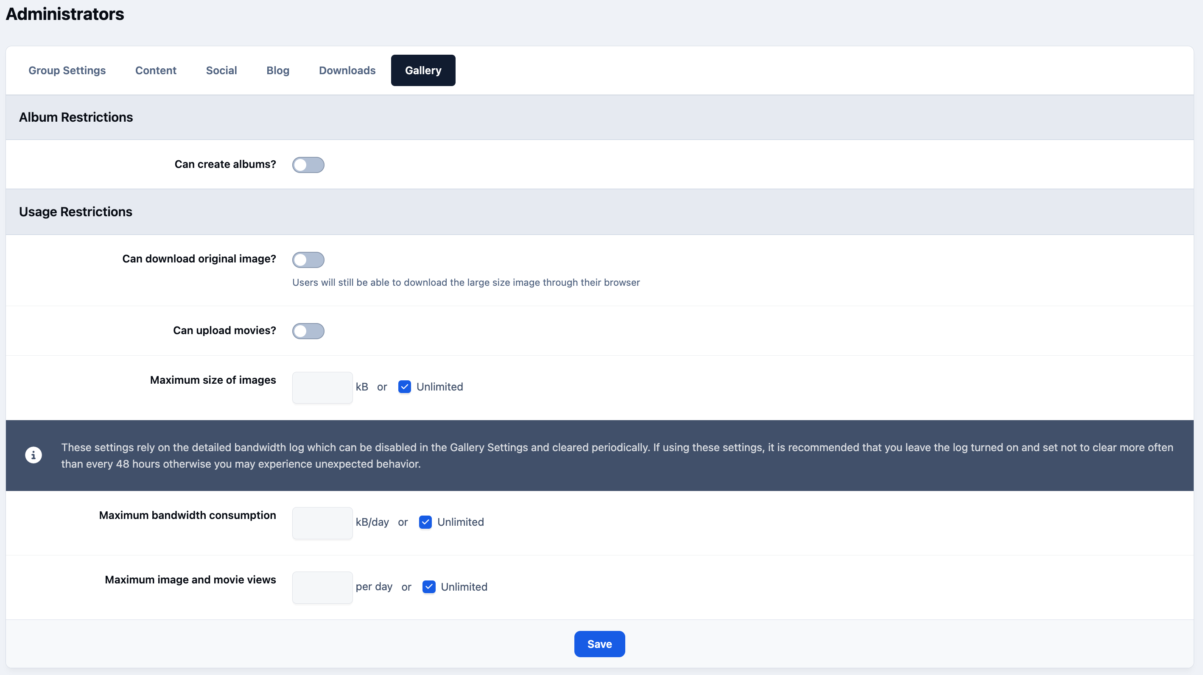This screenshot has width=1203, height=675.
Task: Click the info icon in the bandwidth notice
Action: 33,455
